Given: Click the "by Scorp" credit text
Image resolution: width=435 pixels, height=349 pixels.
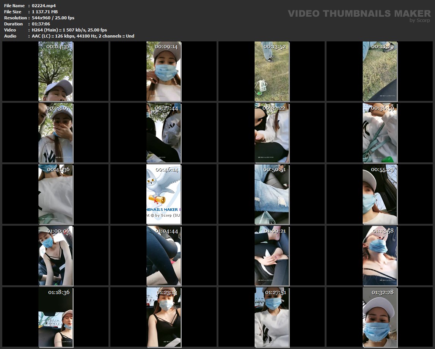Looking at the screenshot, I should (420, 20).
